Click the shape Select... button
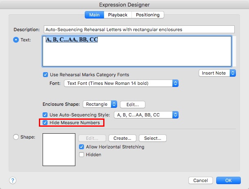The width and height of the screenshot is (249, 189). [x=152, y=138]
